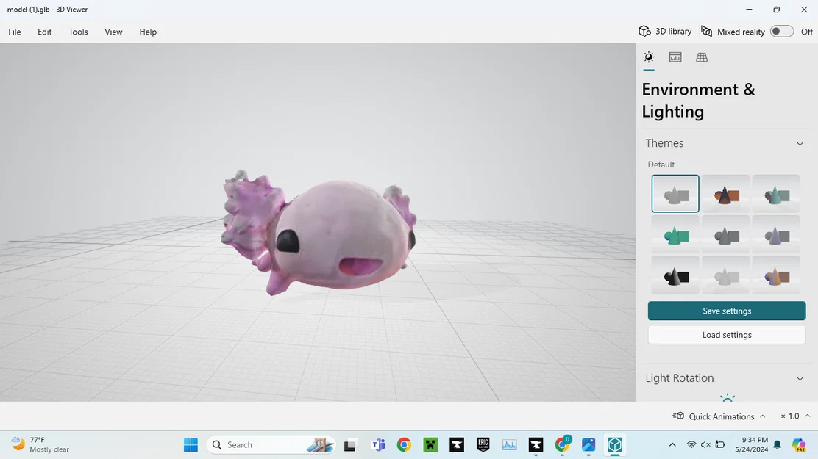Open the Tools menu

tap(78, 32)
